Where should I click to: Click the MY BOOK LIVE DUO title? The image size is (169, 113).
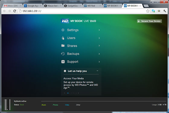click(x=83, y=21)
